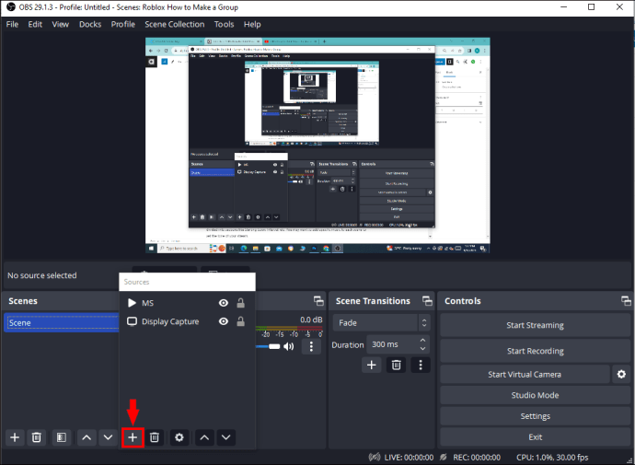The width and height of the screenshot is (635, 465).
Task: Move scene up in Scenes list
Action: 87,437
